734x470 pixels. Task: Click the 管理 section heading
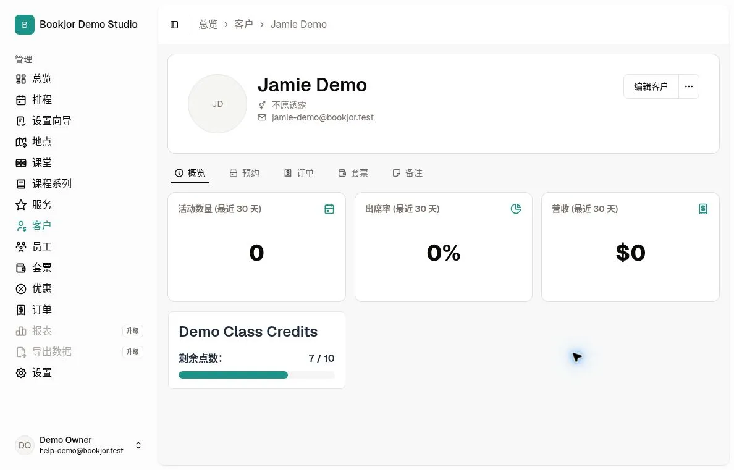23,59
